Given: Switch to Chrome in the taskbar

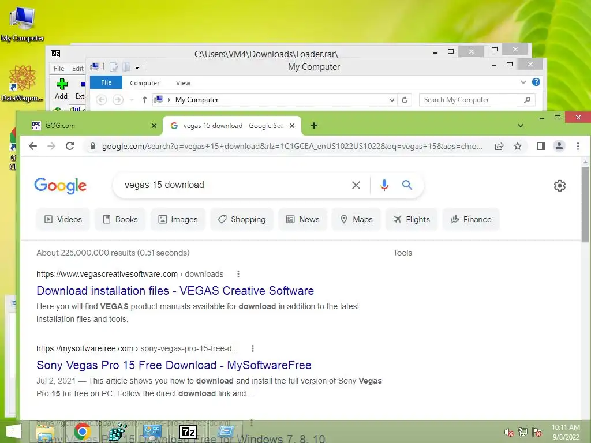Looking at the screenshot, I should (82, 431).
